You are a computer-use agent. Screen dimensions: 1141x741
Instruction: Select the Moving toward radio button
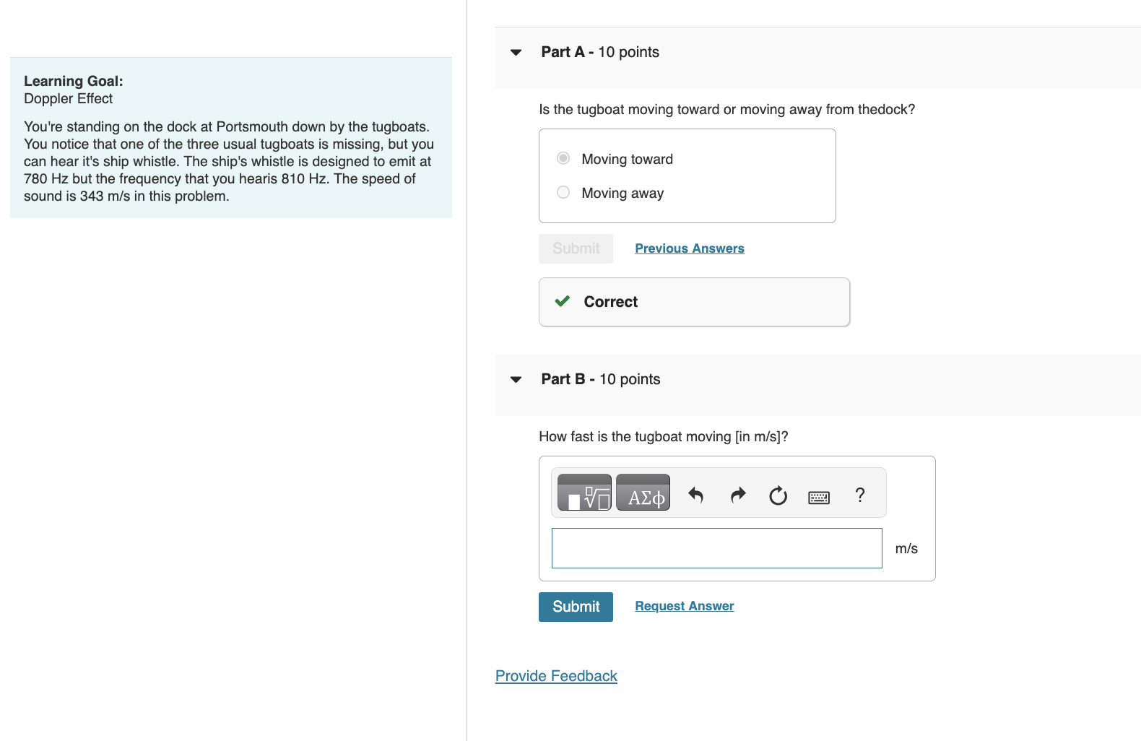[563, 158]
